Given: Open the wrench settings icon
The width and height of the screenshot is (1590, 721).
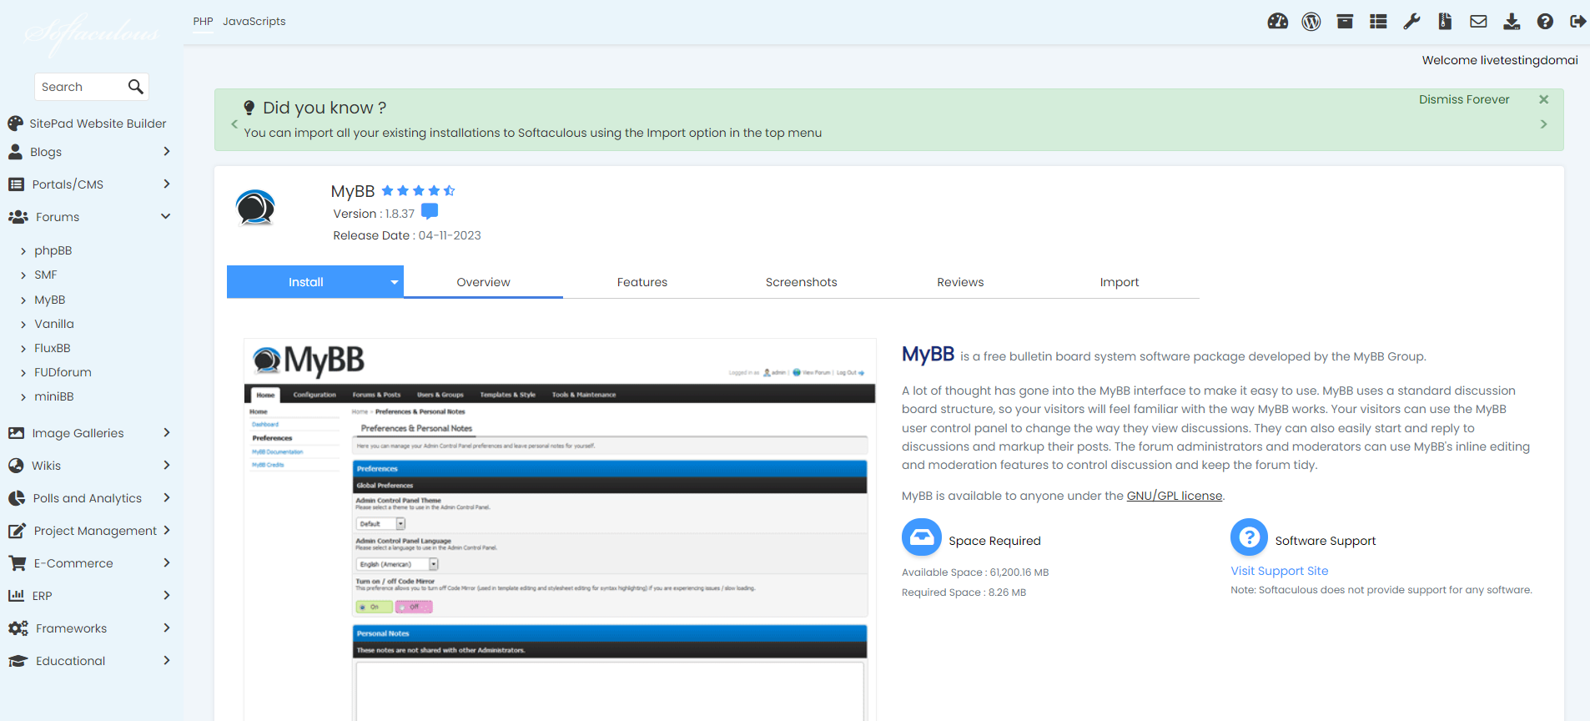Looking at the screenshot, I should [x=1411, y=22].
